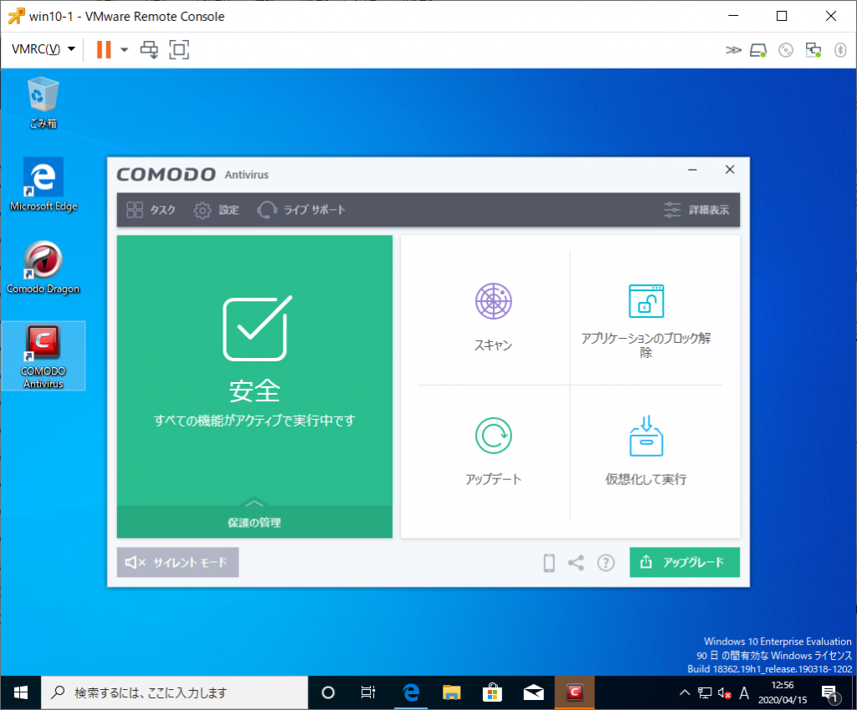This screenshot has width=857, height=710.
Task: Open Microsoft Store from taskbar
Action: click(x=492, y=692)
